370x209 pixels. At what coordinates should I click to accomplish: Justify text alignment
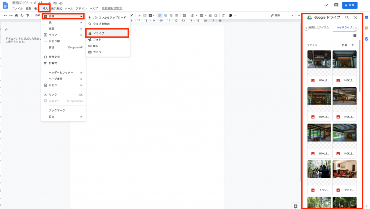pos(177,15)
